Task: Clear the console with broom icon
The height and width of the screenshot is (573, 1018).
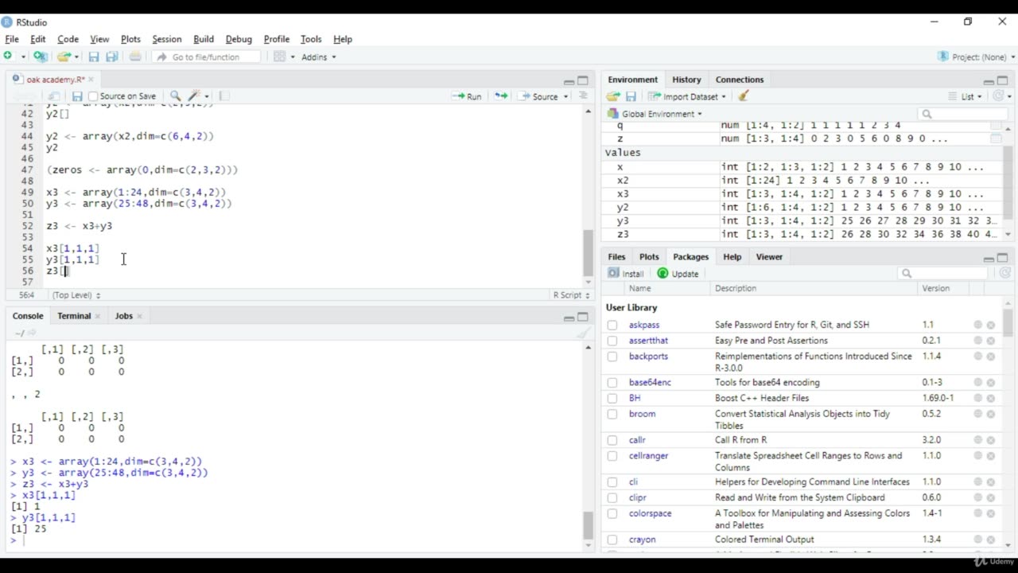Action: tap(583, 333)
